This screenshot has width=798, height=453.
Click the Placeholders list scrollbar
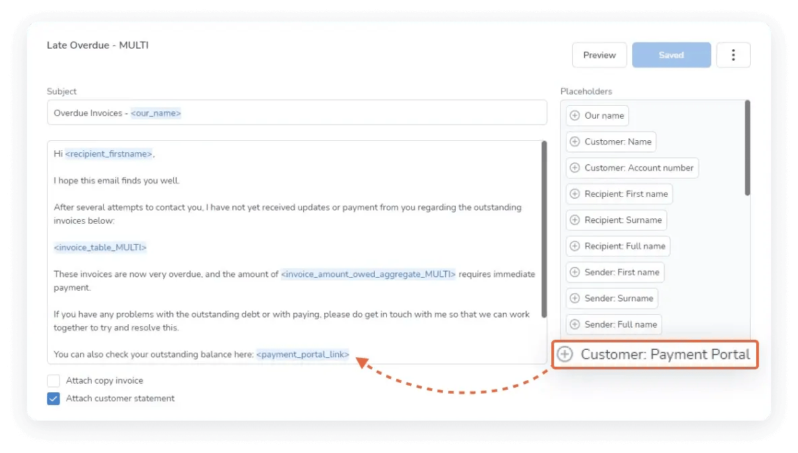[747, 148]
